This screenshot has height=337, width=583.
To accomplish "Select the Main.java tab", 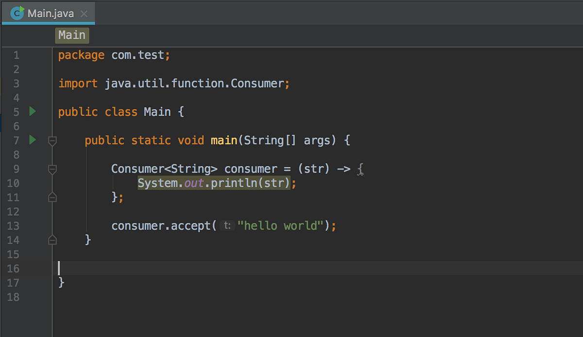I will click(x=48, y=13).
